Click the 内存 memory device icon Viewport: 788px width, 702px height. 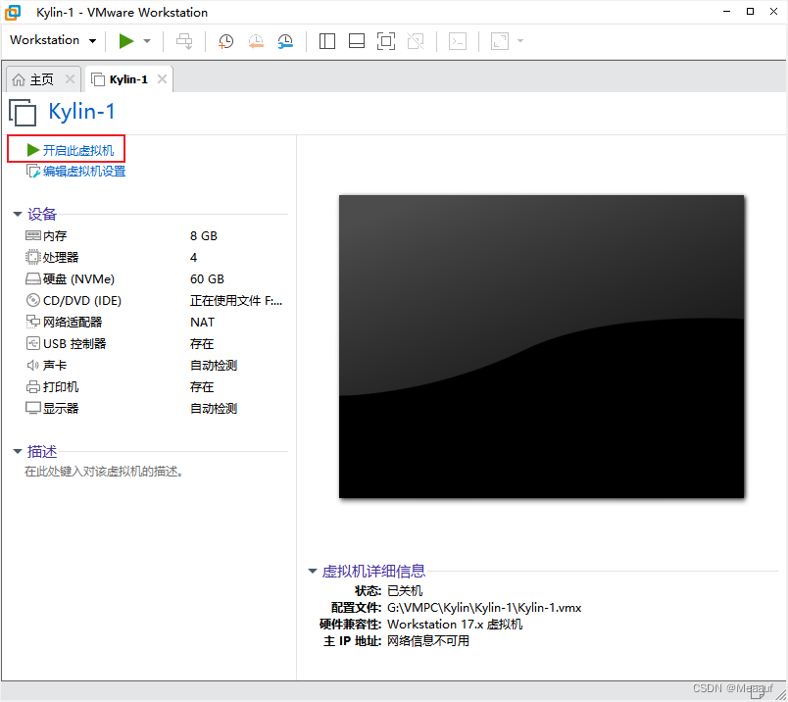[x=33, y=236]
